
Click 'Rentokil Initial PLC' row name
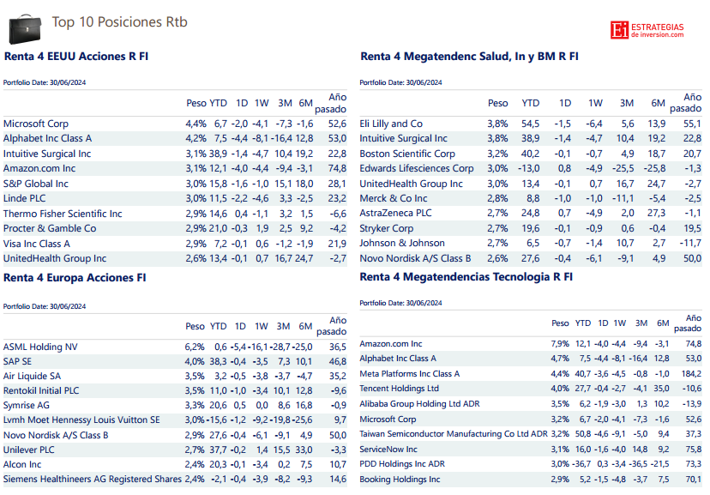click(41, 391)
